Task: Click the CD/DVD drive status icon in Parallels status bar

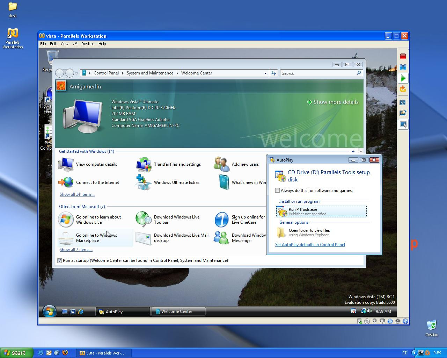Action: point(367,321)
